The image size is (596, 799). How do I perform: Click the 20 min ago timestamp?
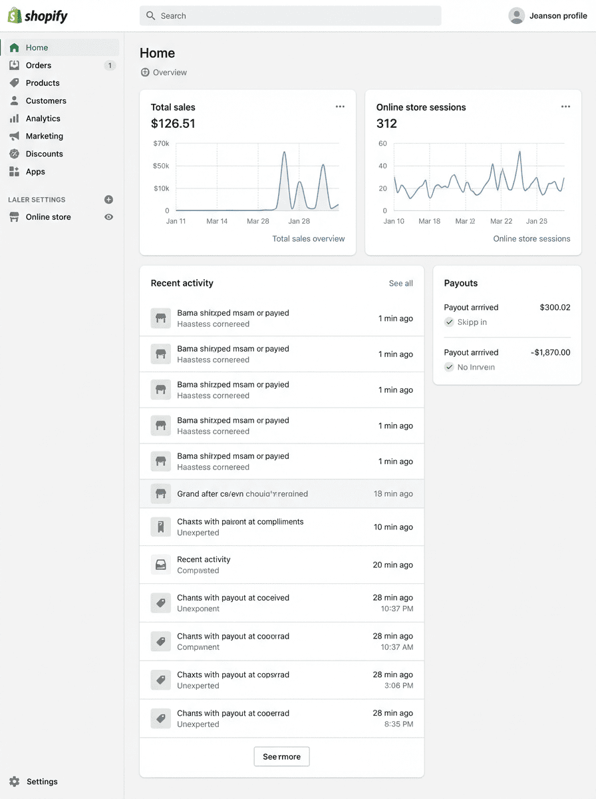392,565
